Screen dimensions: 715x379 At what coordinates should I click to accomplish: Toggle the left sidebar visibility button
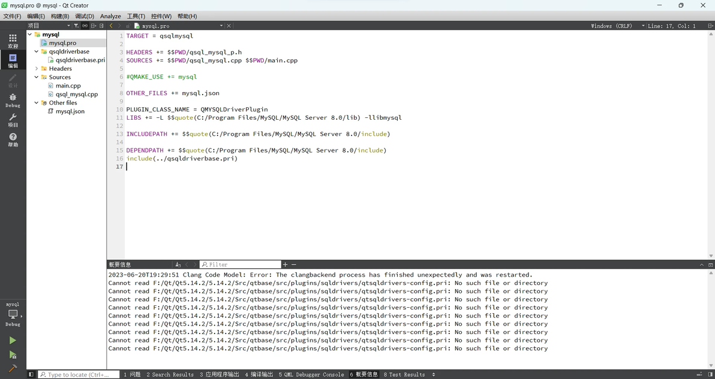[x=31, y=374]
